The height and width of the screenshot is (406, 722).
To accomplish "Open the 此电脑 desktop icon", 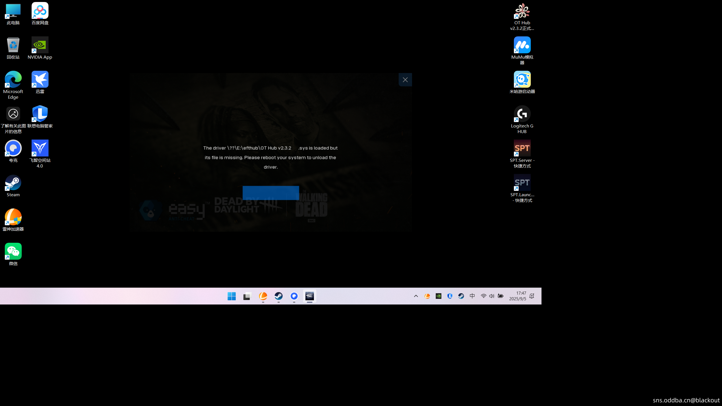I will coord(13,14).
